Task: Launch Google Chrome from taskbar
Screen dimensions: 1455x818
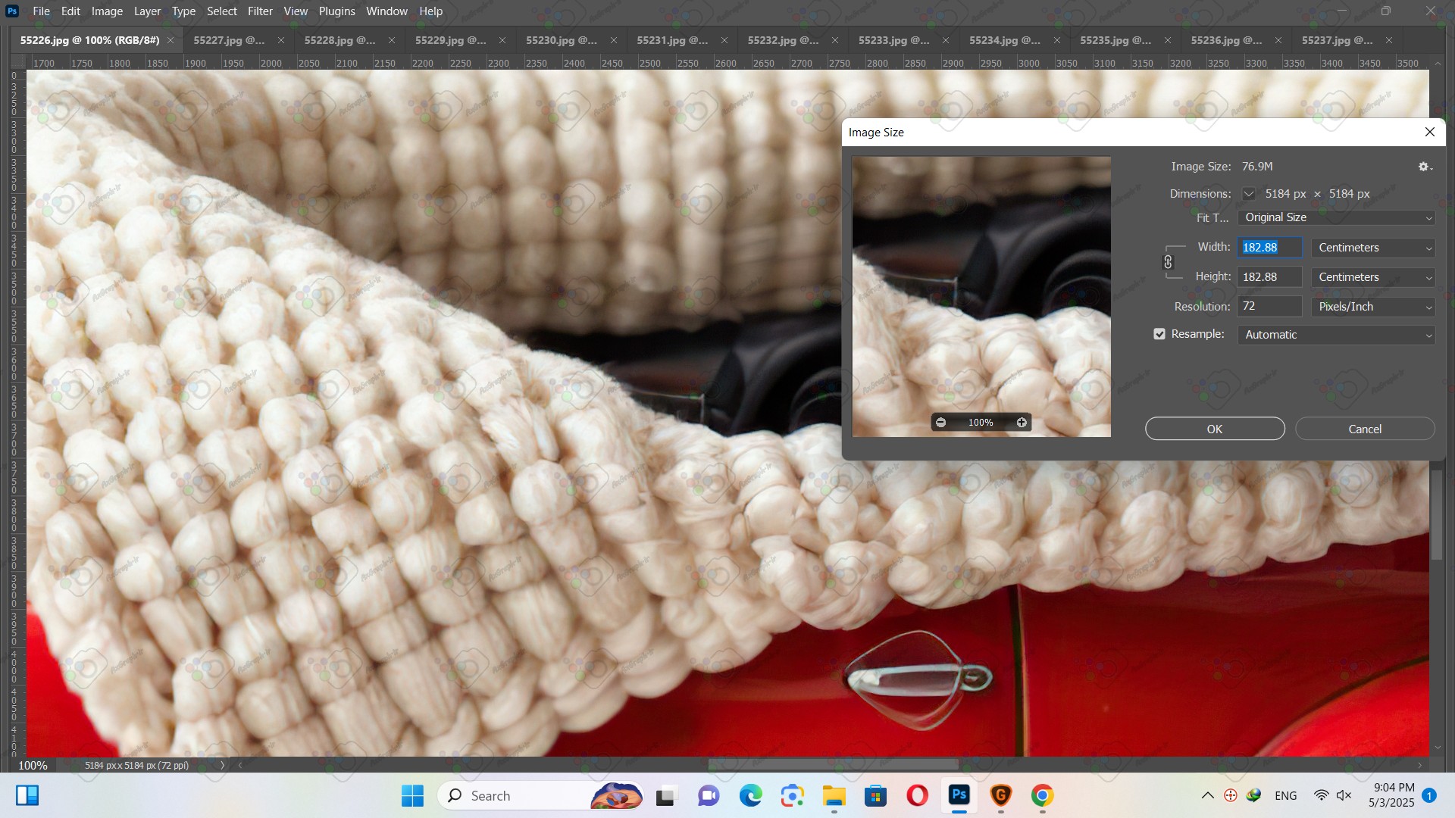Action: (1042, 795)
